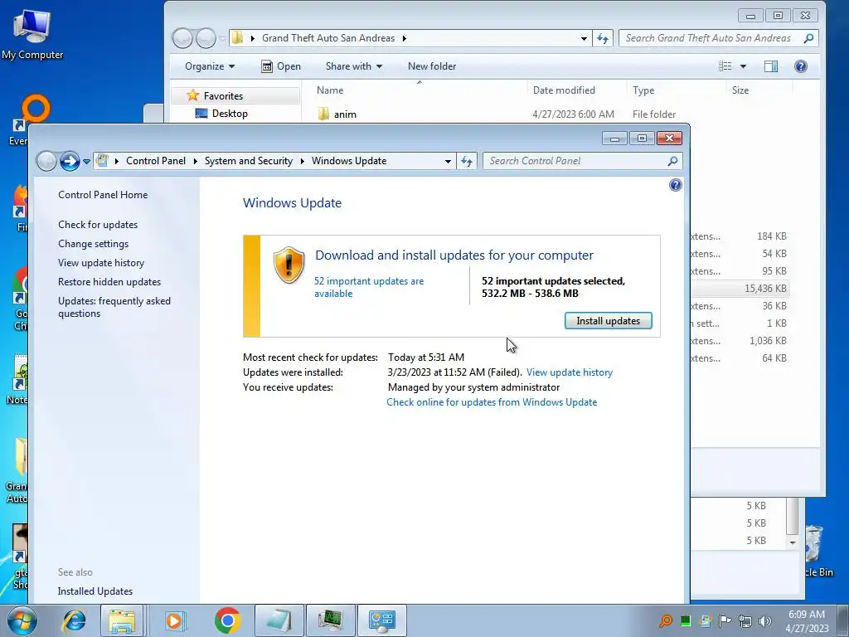
Task: Open Updates: frequently asked questions
Action: click(x=114, y=307)
